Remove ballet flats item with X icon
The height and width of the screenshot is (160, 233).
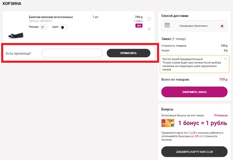149,29
